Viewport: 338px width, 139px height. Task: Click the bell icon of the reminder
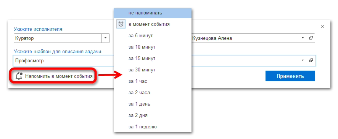(19, 76)
